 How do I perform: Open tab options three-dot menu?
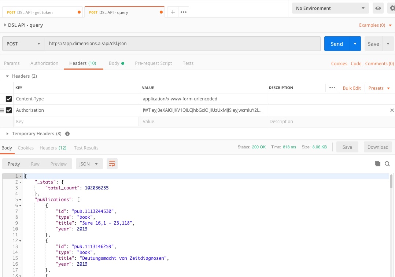click(x=184, y=12)
